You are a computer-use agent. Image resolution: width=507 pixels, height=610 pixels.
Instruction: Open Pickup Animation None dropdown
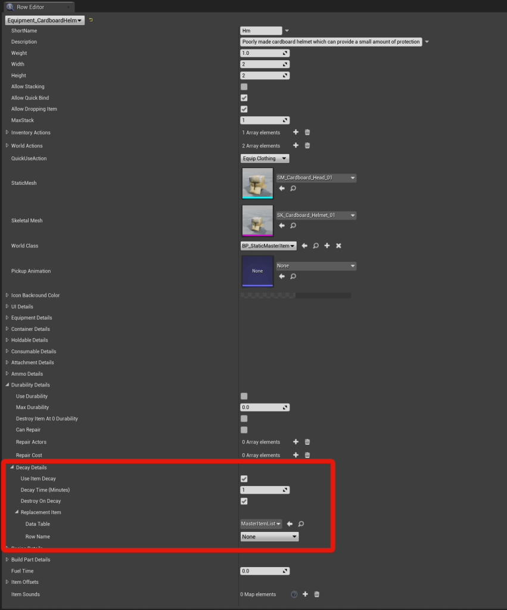(316, 266)
